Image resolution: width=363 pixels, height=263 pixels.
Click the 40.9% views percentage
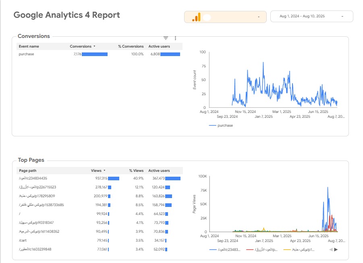tap(139, 178)
